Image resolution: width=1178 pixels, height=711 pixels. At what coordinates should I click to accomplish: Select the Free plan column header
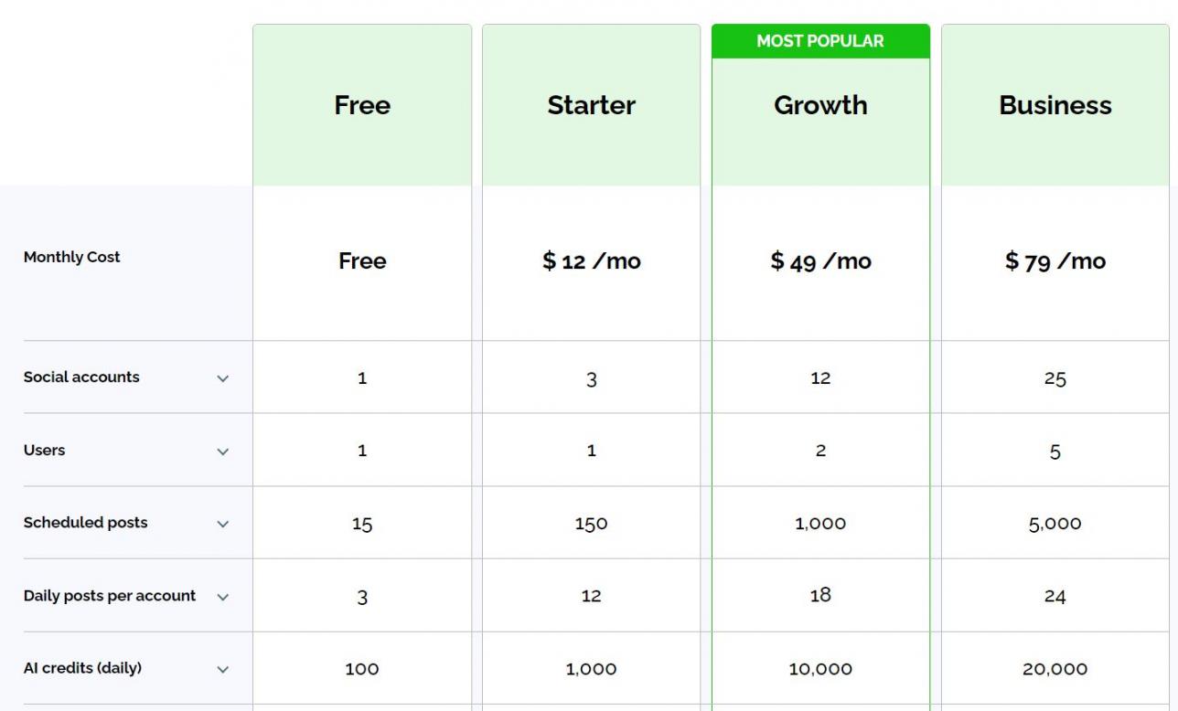(362, 105)
